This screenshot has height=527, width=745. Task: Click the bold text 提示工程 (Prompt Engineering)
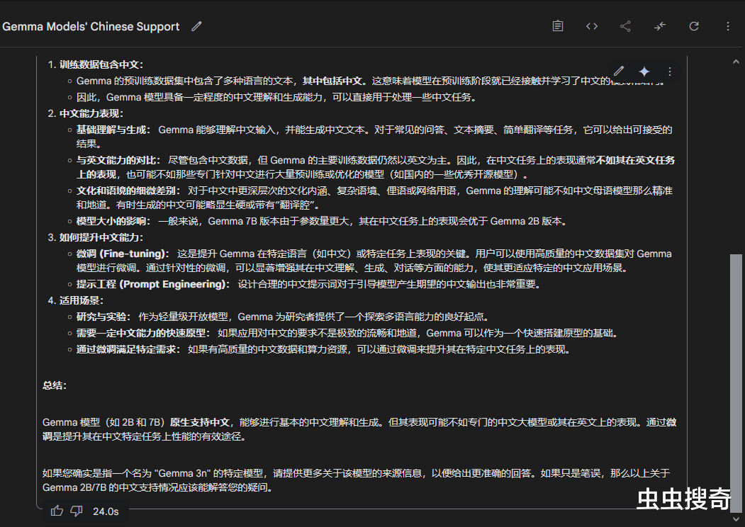153,284
